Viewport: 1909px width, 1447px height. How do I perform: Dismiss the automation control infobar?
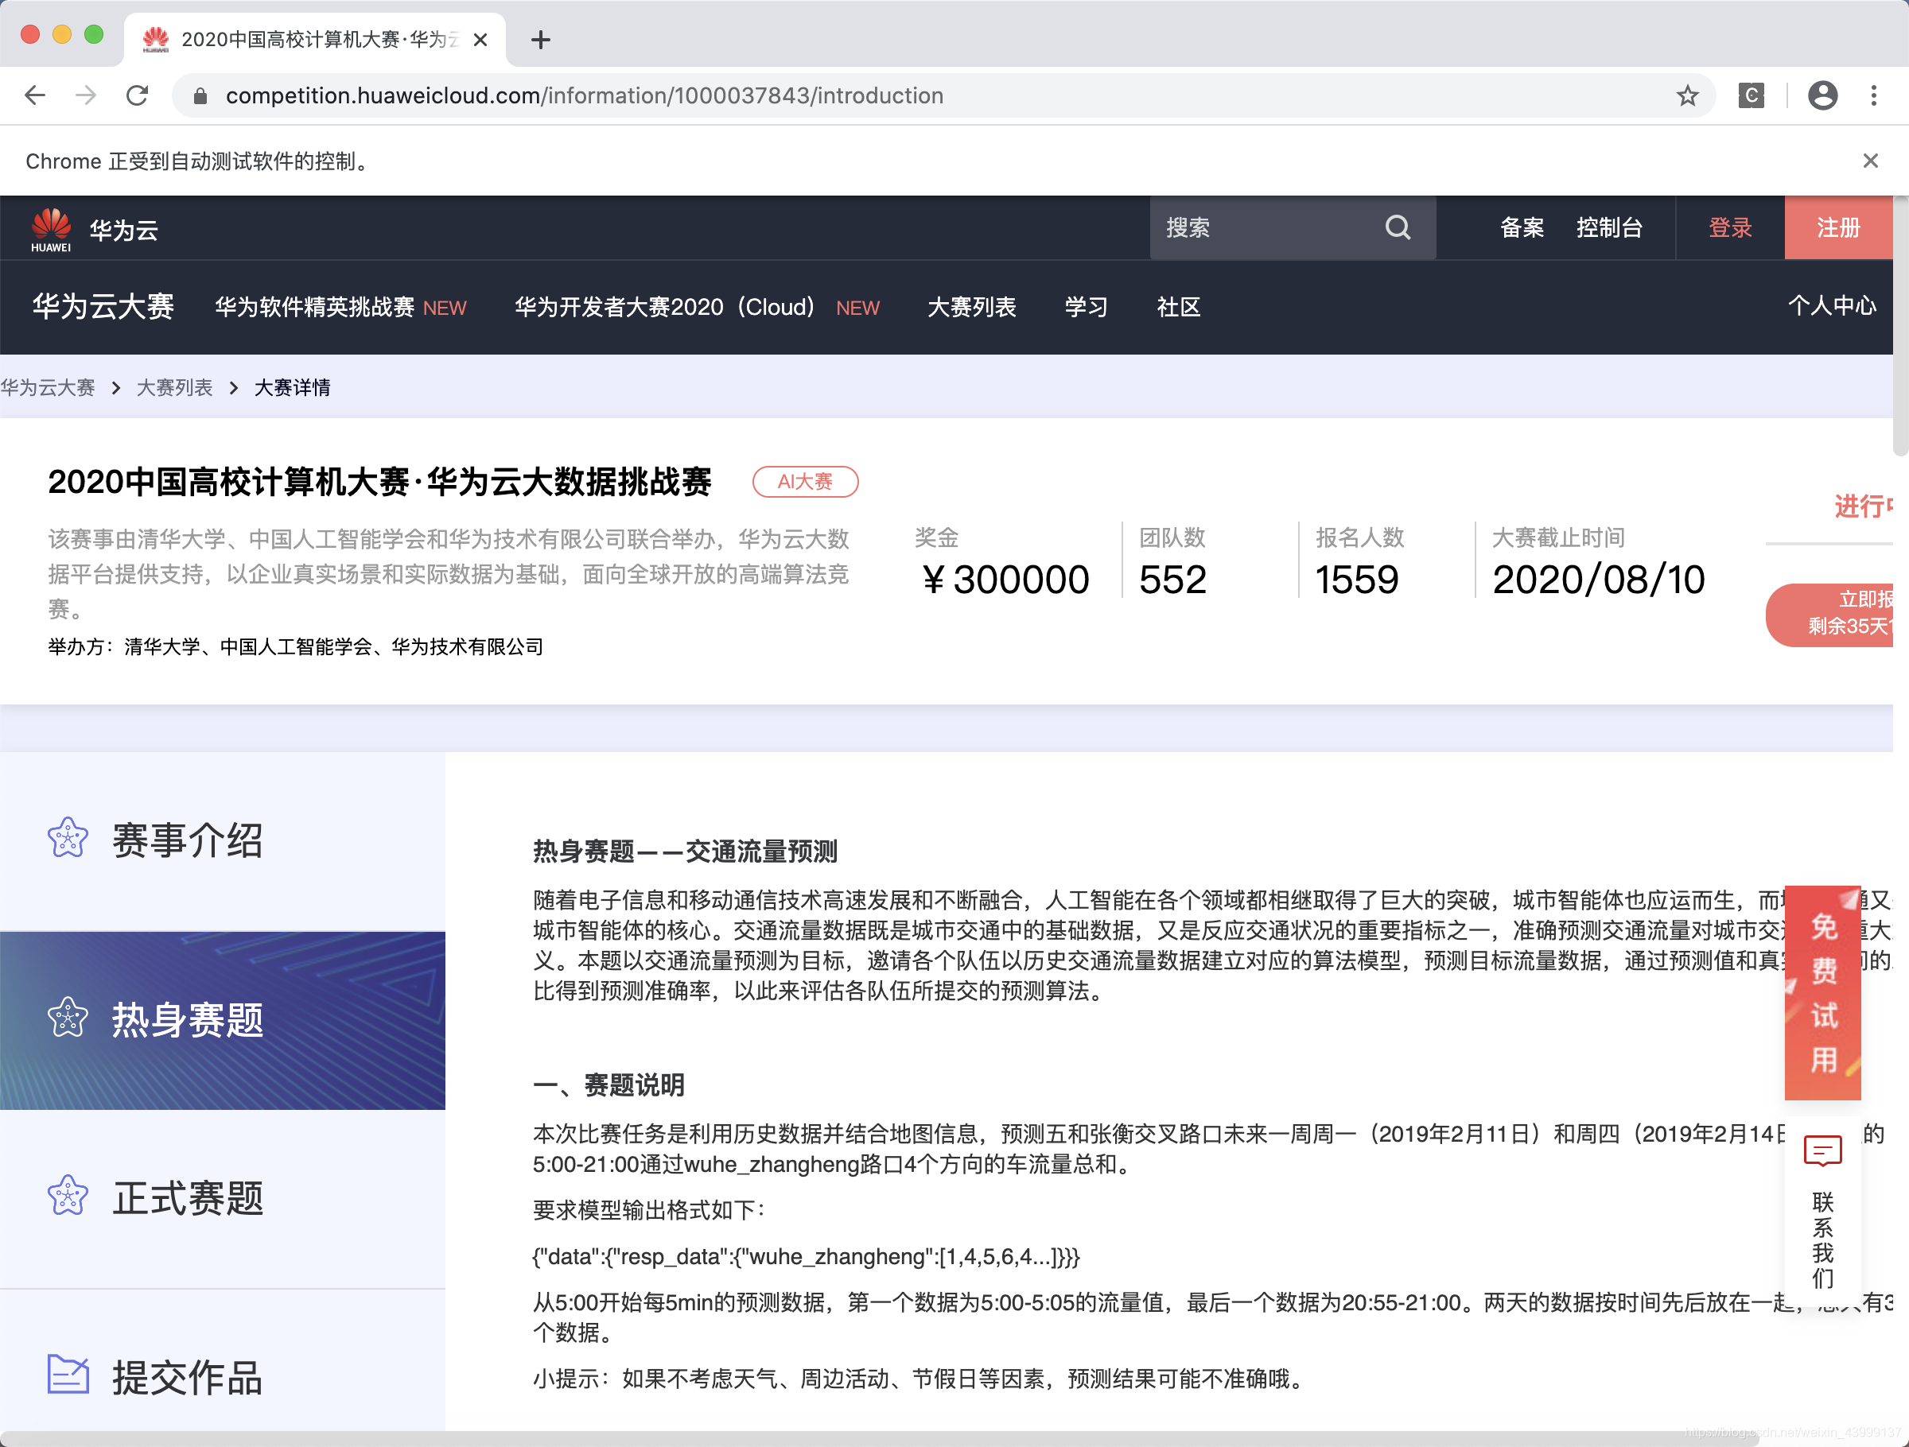[x=1869, y=161]
